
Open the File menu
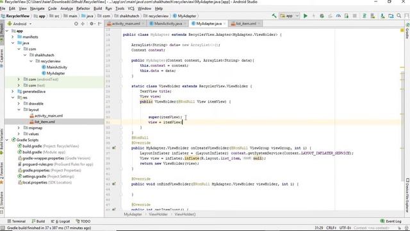(x=3, y=8)
